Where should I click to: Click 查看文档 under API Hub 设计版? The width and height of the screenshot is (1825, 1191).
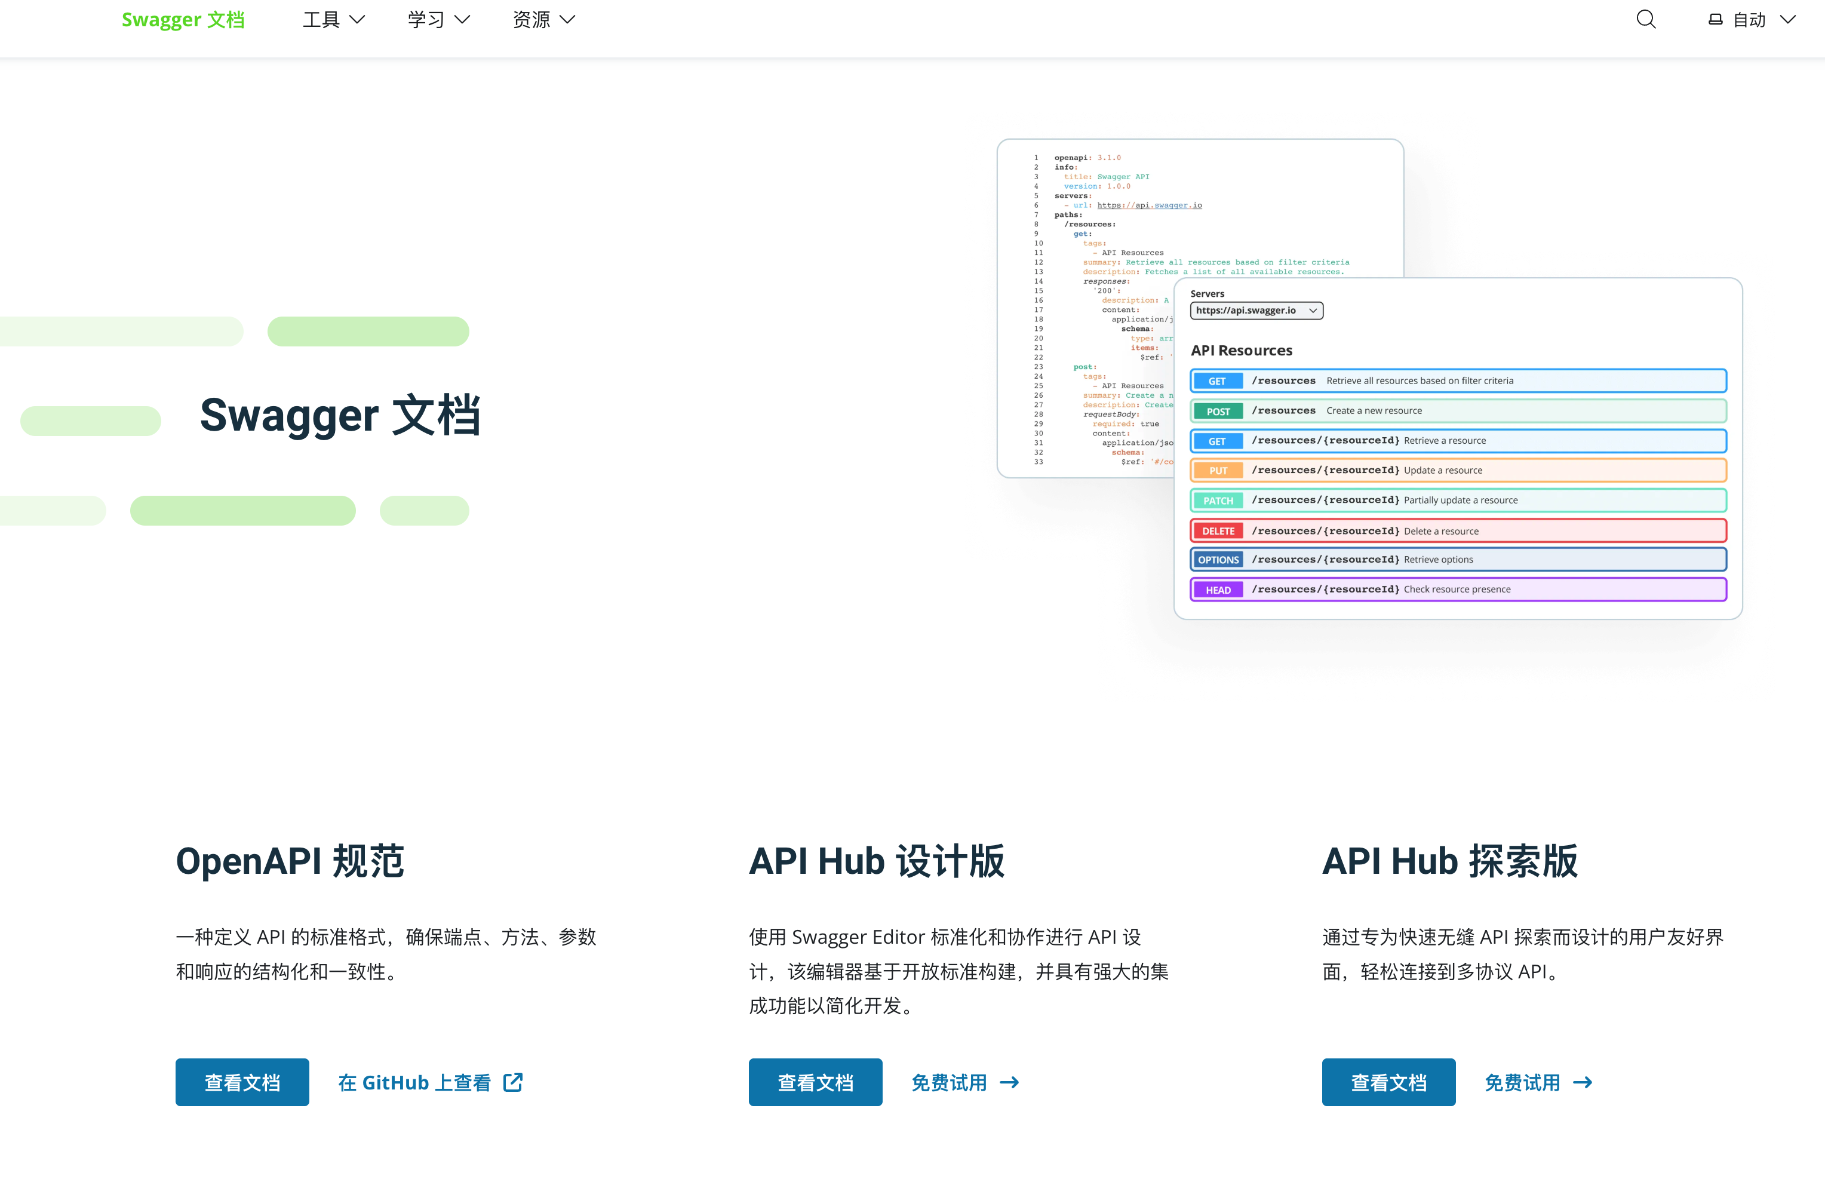click(x=815, y=1082)
